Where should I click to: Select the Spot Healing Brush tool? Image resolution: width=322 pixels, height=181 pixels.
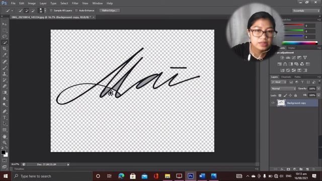coord(5,61)
